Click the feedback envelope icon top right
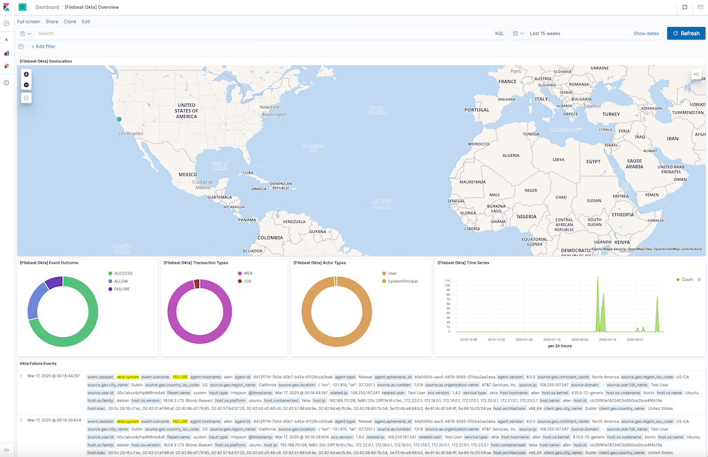 700,8
